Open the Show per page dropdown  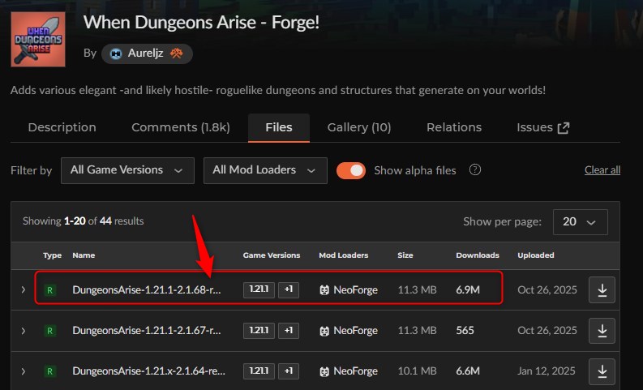pos(581,222)
